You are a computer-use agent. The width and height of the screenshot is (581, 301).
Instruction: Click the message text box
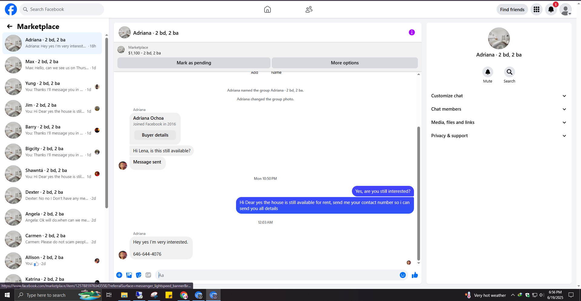pos(277,275)
